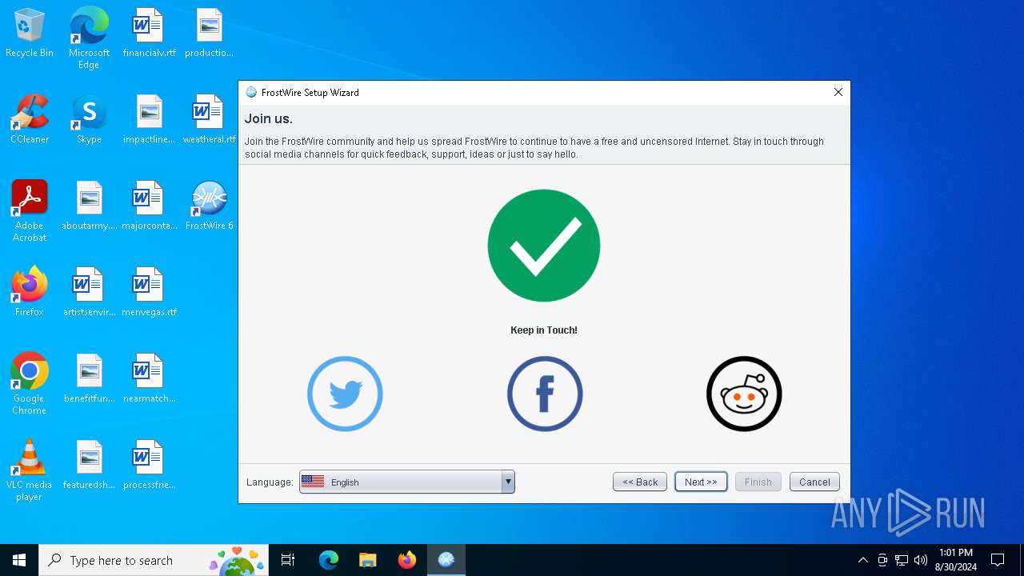Select financialv.rtf desktop file
Image resolution: width=1024 pixels, height=576 pixels.
click(x=149, y=33)
